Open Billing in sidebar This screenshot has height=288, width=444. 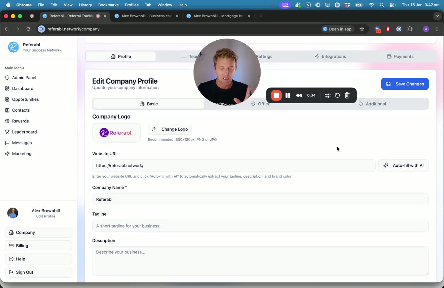tap(39, 246)
